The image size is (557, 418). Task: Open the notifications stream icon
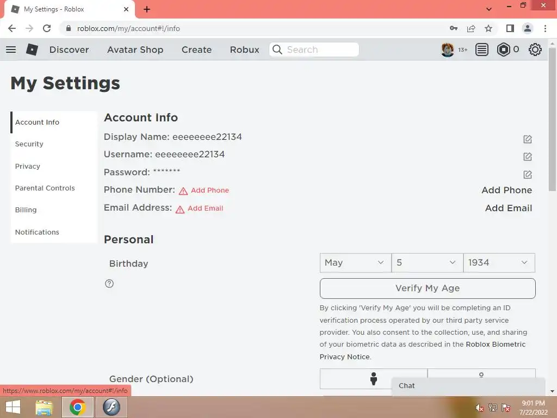[x=482, y=50]
